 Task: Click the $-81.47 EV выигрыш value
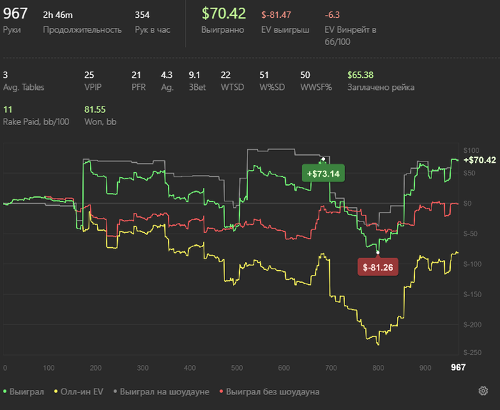click(x=276, y=15)
